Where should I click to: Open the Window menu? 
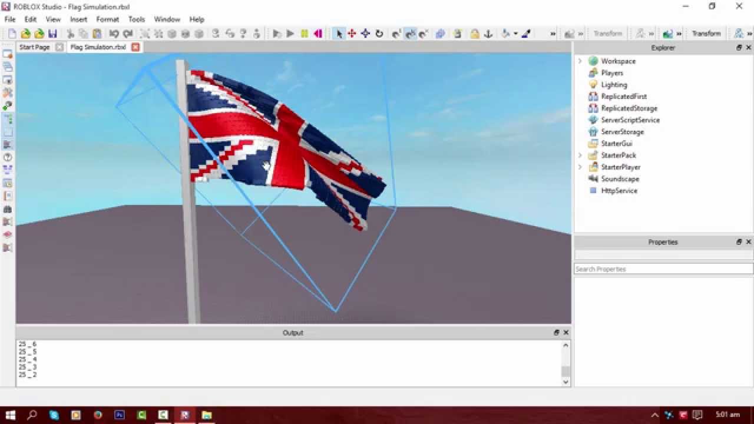(x=167, y=19)
